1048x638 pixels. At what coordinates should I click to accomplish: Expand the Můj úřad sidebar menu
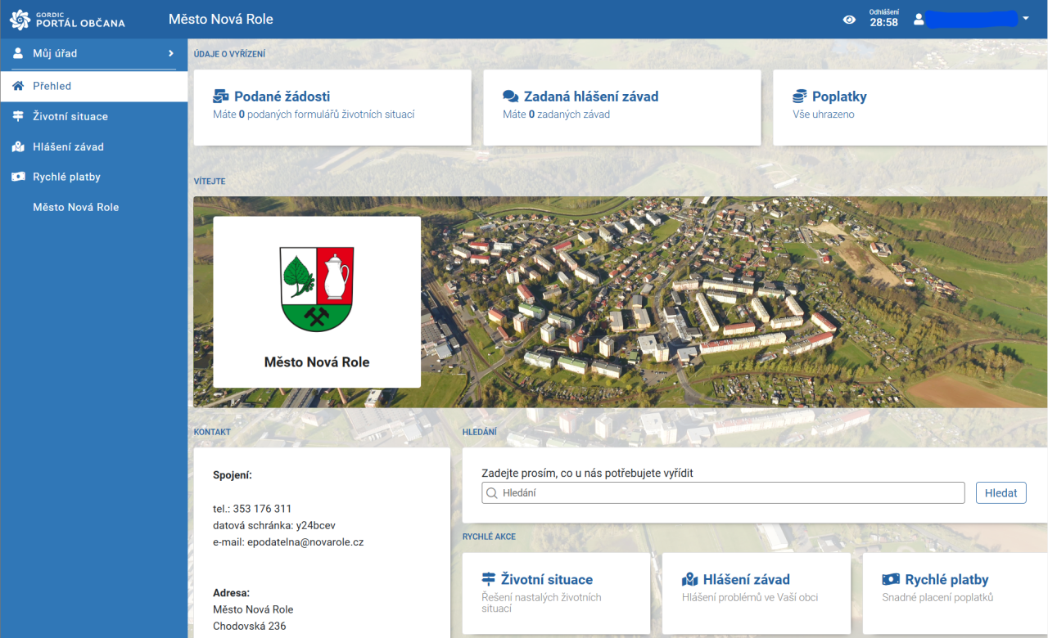[x=93, y=53]
